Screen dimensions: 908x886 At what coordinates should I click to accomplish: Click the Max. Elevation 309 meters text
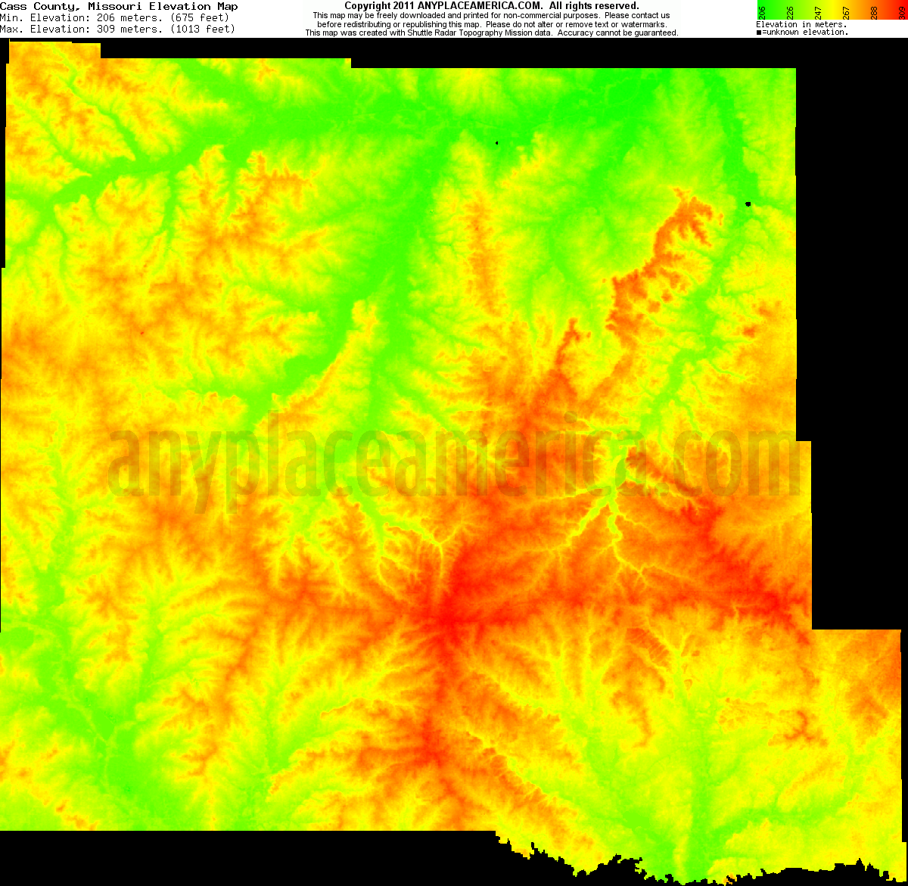[116, 29]
